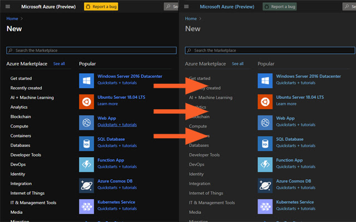
Task: Click Function App icon in left panel
Action: 87,165
